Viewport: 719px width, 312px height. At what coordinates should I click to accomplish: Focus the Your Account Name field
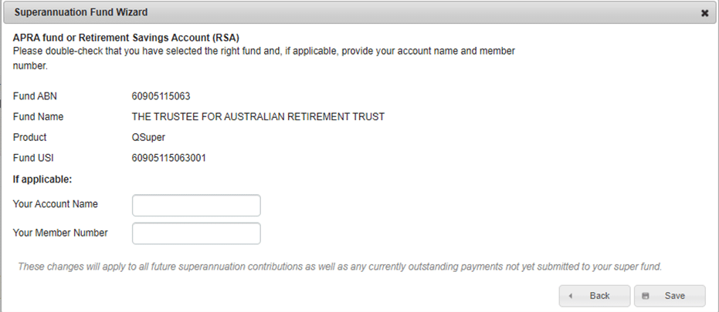click(x=196, y=206)
